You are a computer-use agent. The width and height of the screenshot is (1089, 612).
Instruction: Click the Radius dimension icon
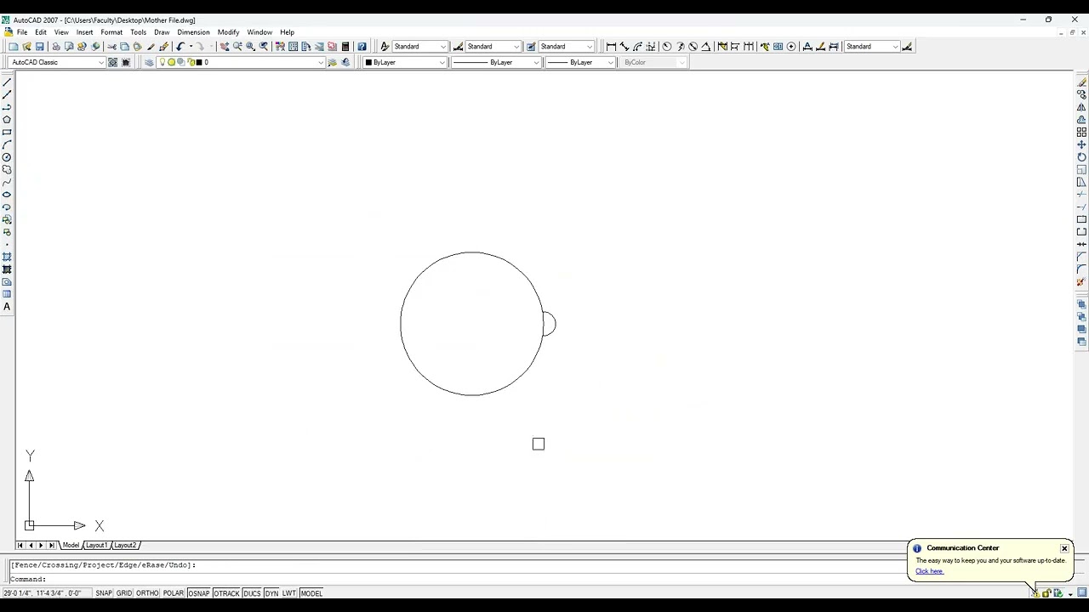[x=667, y=47]
